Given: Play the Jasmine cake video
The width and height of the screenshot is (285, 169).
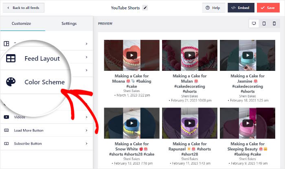Looking at the screenshot, I should coord(248,55).
